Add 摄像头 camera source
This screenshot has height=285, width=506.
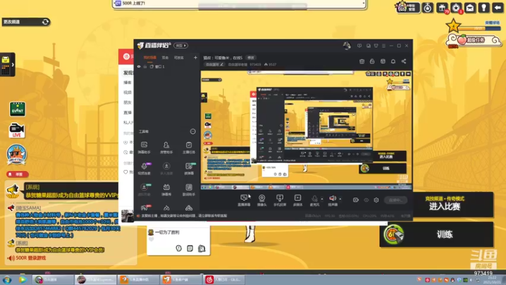click(x=262, y=200)
